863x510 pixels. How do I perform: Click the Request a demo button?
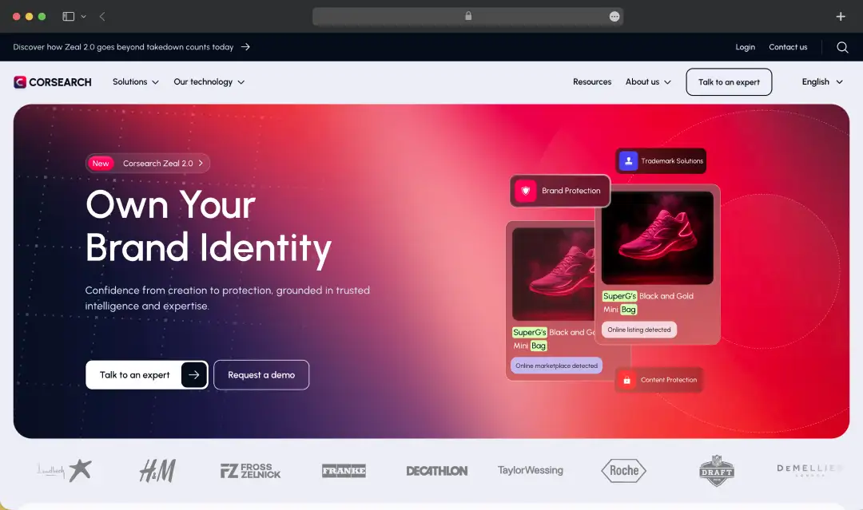261,375
